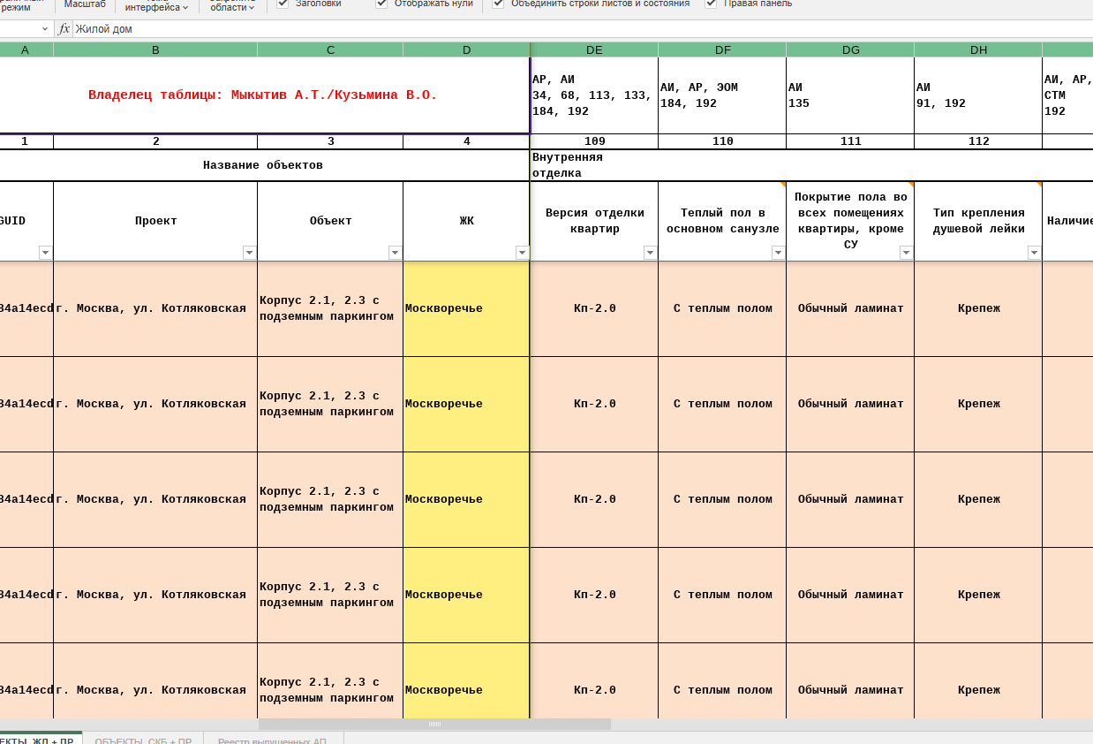Click the Масштаб zoom button
The image size is (1093, 744).
(85, 4)
